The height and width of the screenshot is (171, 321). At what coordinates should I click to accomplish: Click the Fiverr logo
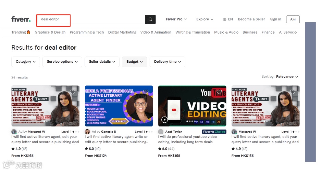(x=21, y=19)
